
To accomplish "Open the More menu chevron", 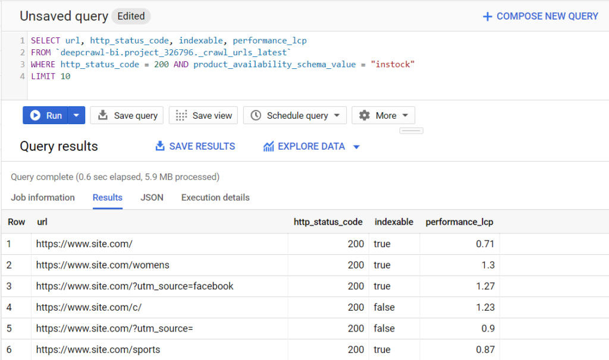I will pyautogui.click(x=404, y=115).
